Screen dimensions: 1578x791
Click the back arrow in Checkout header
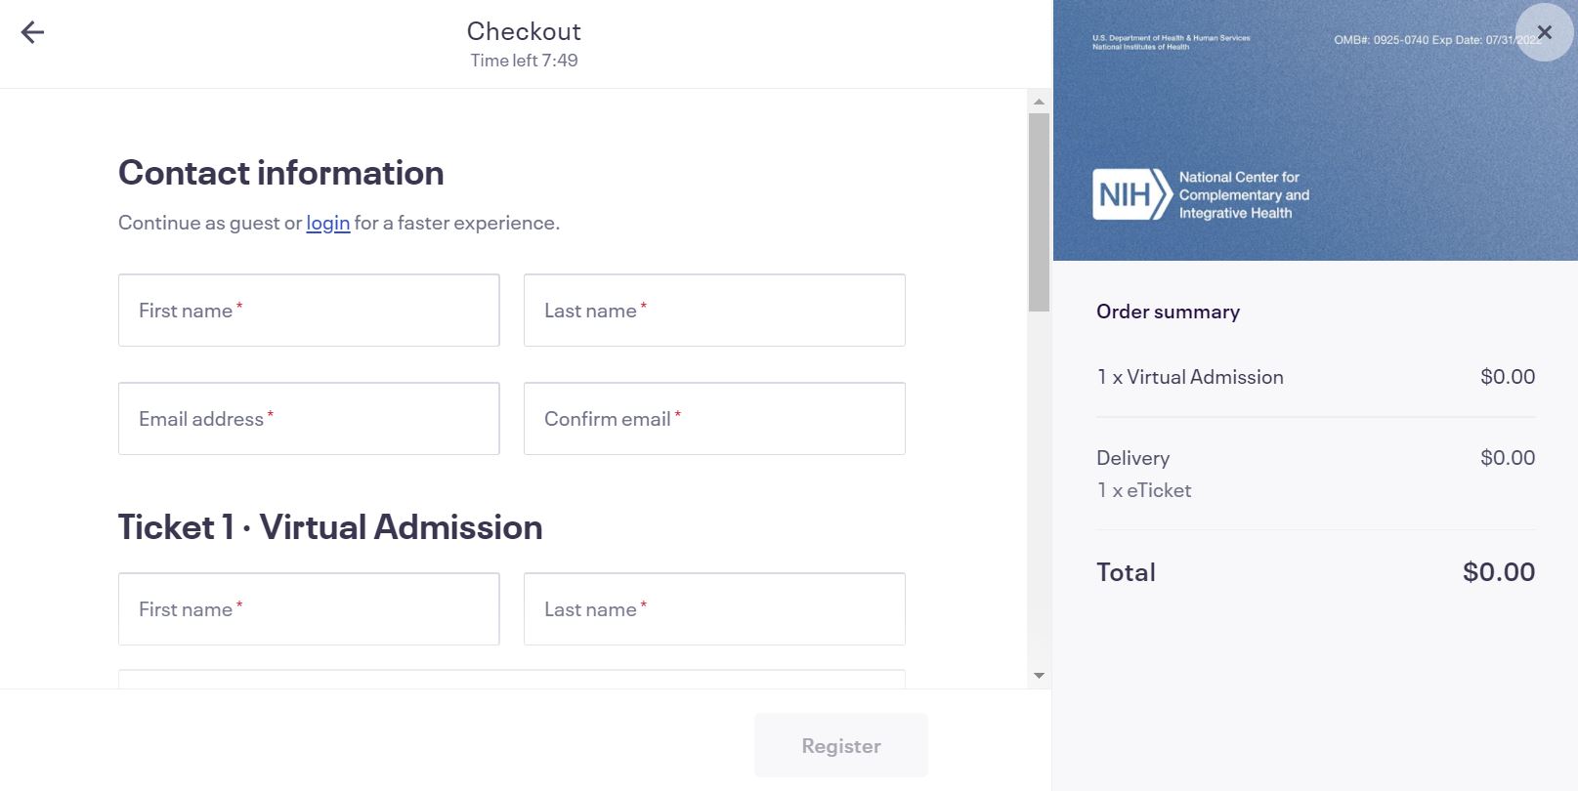[32, 32]
